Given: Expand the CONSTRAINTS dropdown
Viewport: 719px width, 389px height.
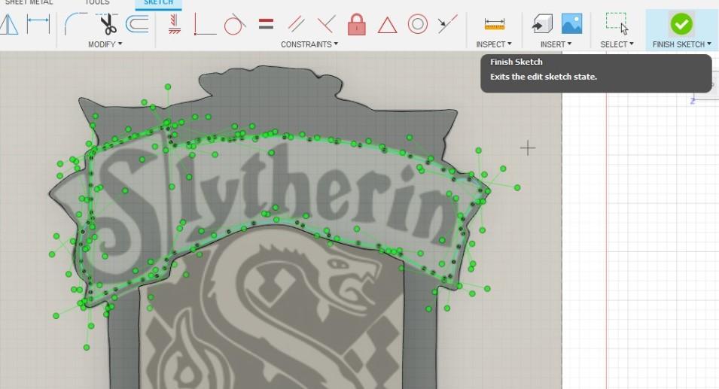Looking at the screenshot, I should click(309, 44).
